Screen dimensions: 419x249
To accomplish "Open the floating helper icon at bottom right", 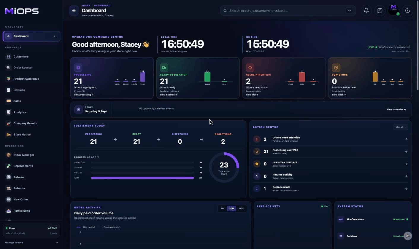I will click(x=408, y=236).
